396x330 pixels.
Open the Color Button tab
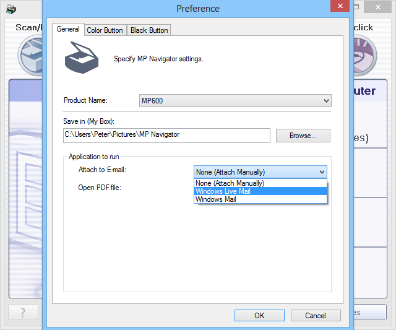click(105, 30)
